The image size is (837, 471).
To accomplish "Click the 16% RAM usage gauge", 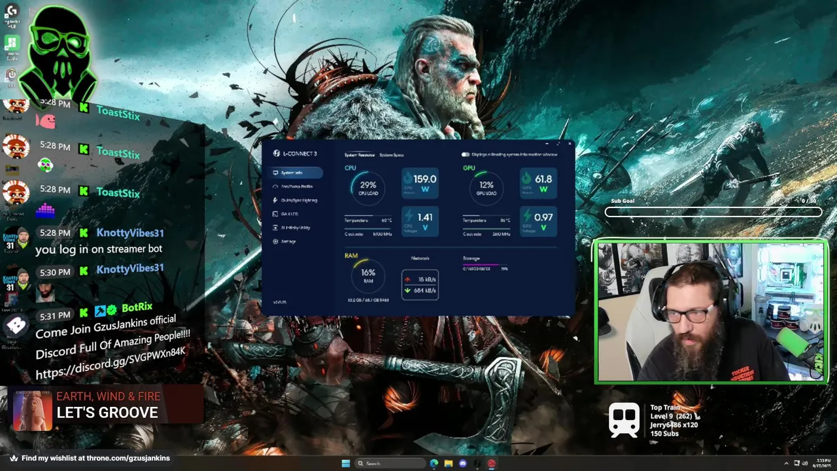I will 367,275.
